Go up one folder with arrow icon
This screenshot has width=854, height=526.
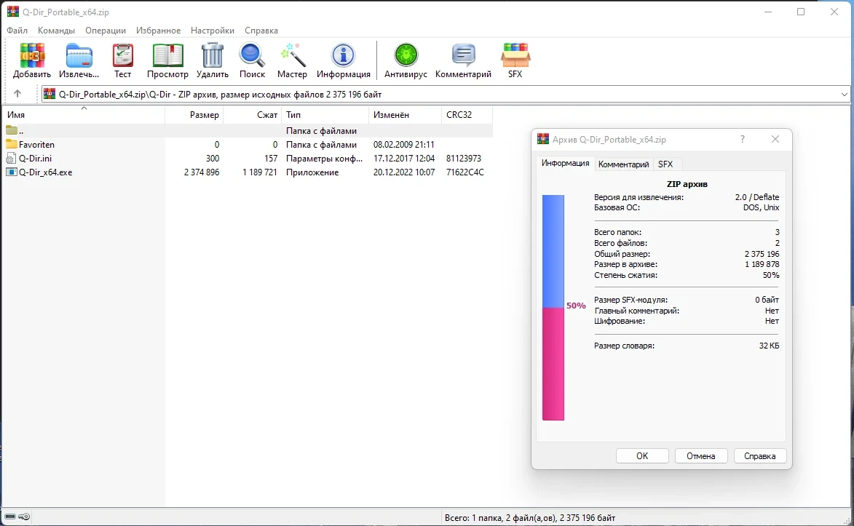point(17,94)
